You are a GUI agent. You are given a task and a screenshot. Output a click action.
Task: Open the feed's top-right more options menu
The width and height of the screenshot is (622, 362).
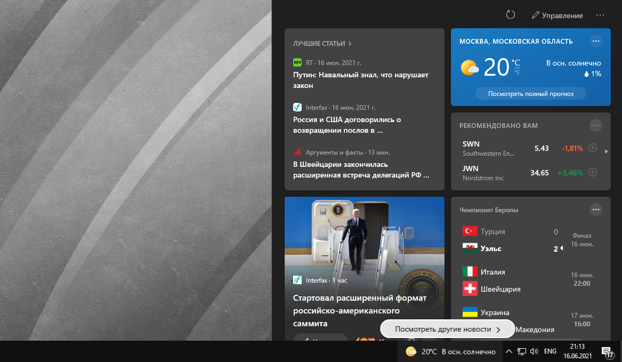(600, 15)
